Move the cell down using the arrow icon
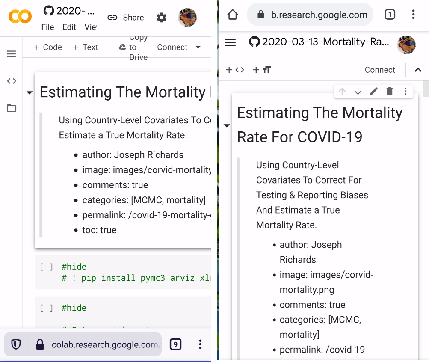429x362 pixels. pyautogui.click(x=358, y=91)
